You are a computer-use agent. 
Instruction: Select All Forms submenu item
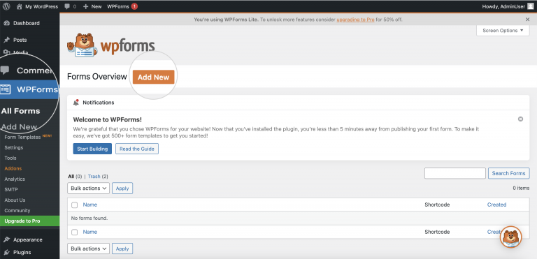click(x=20, y=111)
